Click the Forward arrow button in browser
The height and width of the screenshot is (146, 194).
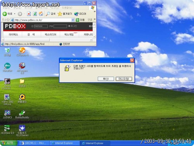pyautogui.click(x=20, y=14)
